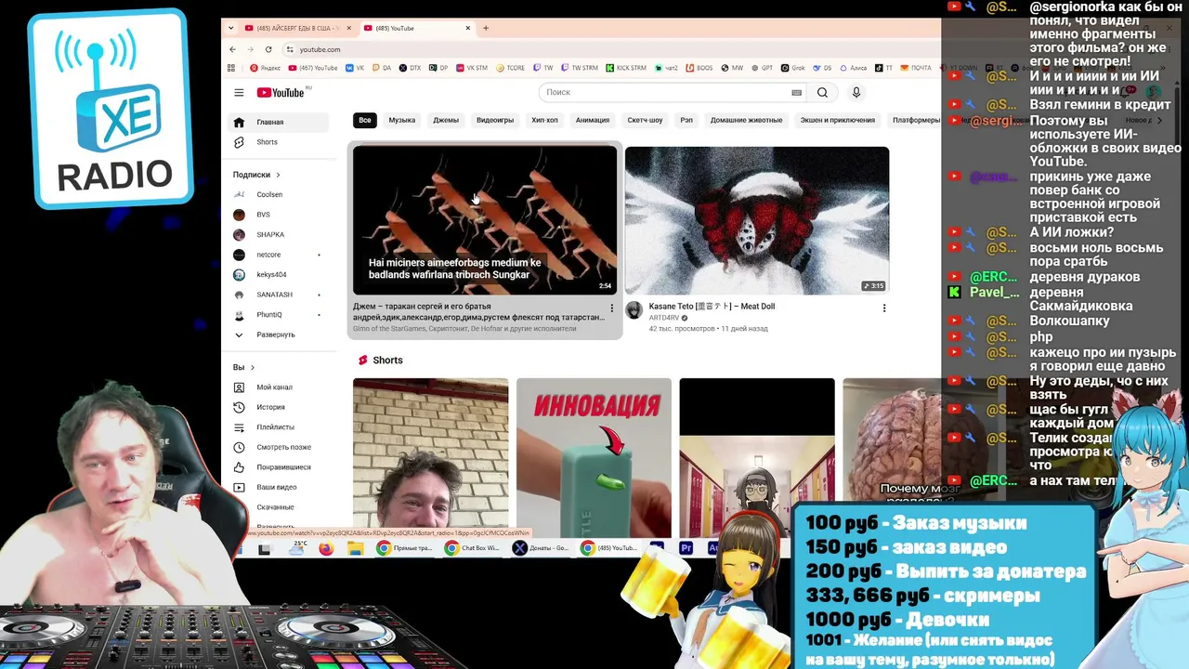Reload the page in the browser

coord(268,49)
